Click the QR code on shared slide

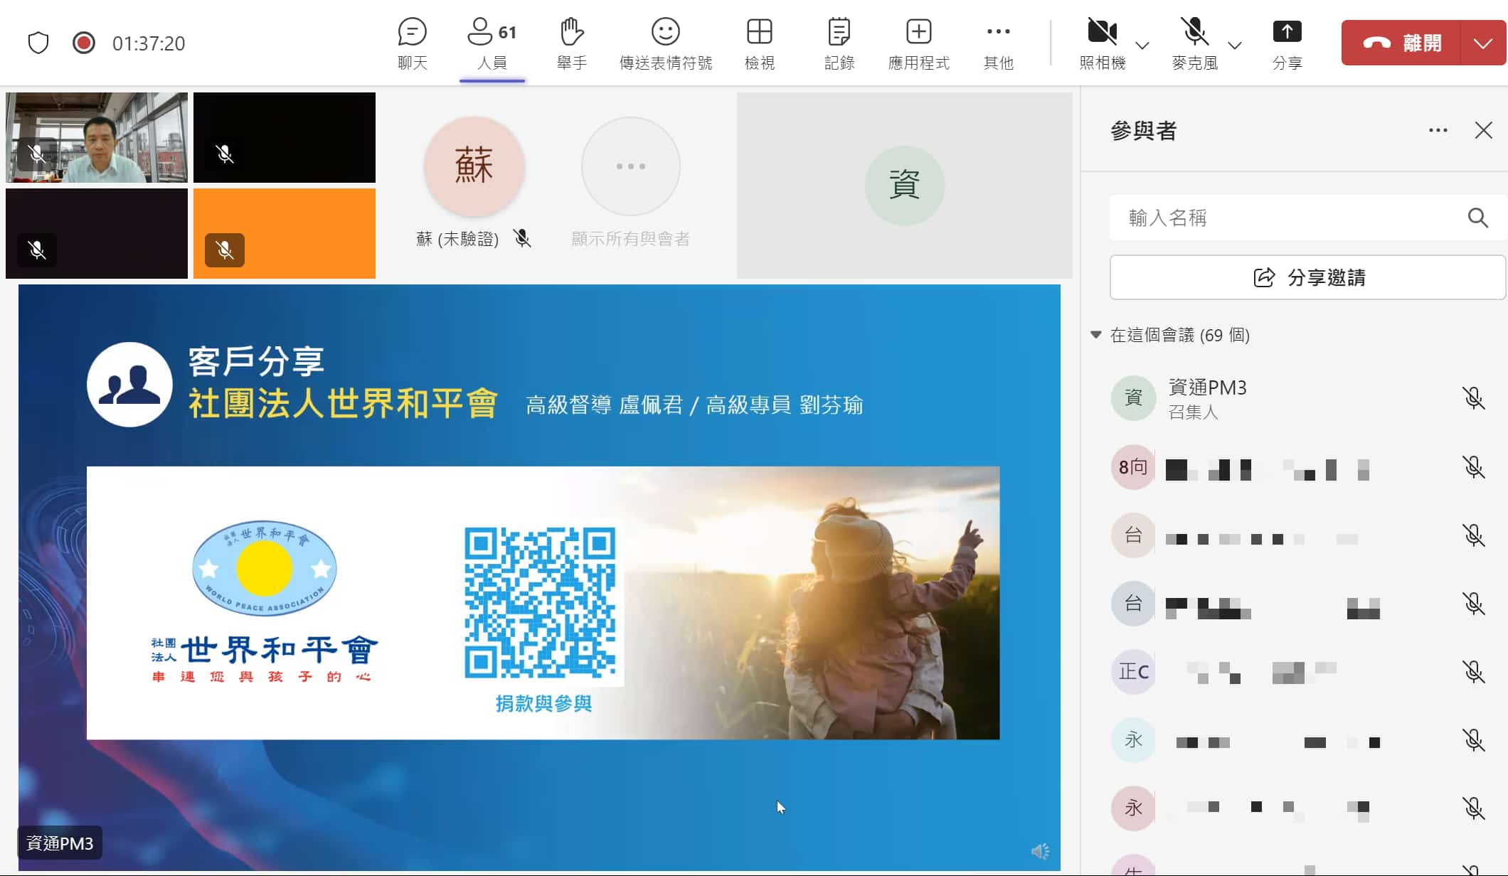pyautogui.click(x=540, y=602)
